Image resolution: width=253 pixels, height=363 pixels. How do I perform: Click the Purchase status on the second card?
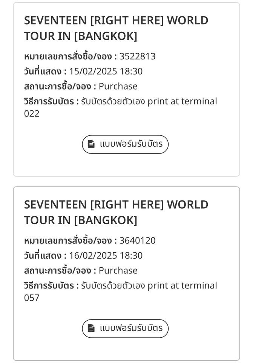(118, 270)
